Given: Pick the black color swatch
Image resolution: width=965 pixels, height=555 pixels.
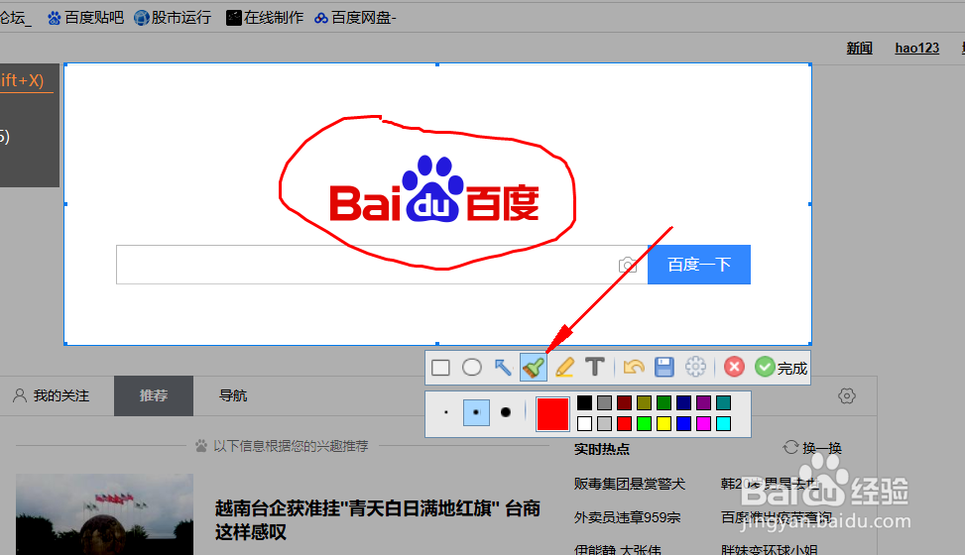Looking at the screenshot, I should point(585,403).
